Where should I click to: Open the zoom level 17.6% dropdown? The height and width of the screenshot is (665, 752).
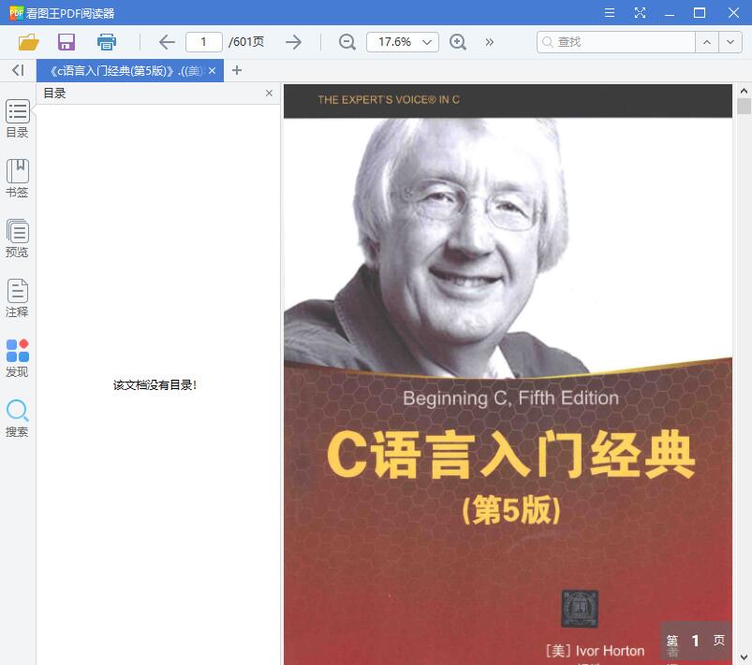pos(403,42)
